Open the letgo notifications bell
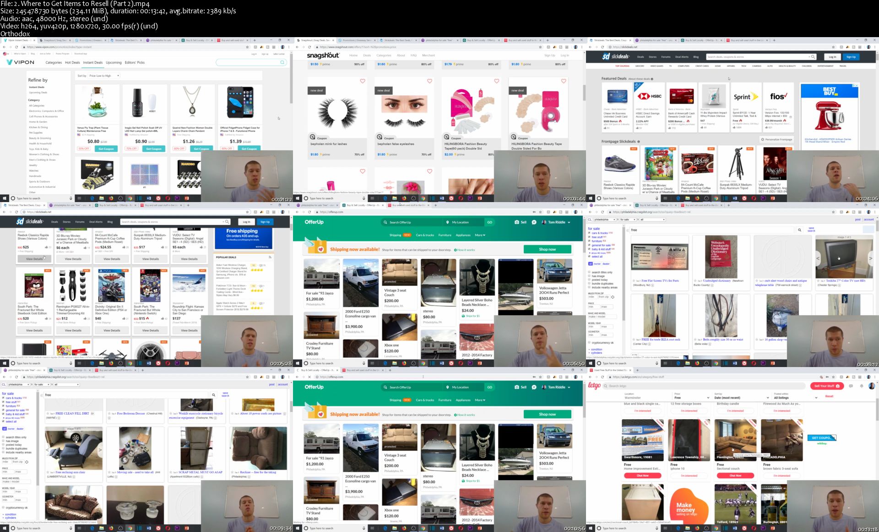The width and height of the screenshot is (879, 532). 861,386
